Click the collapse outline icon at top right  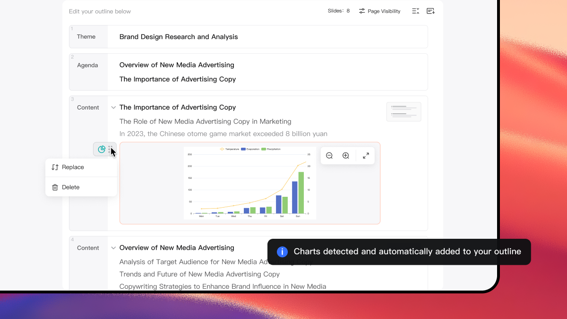pos(415,11)
